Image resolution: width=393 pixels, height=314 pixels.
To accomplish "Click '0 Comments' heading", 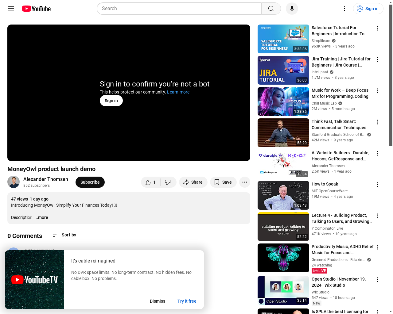I will point(25,236).
